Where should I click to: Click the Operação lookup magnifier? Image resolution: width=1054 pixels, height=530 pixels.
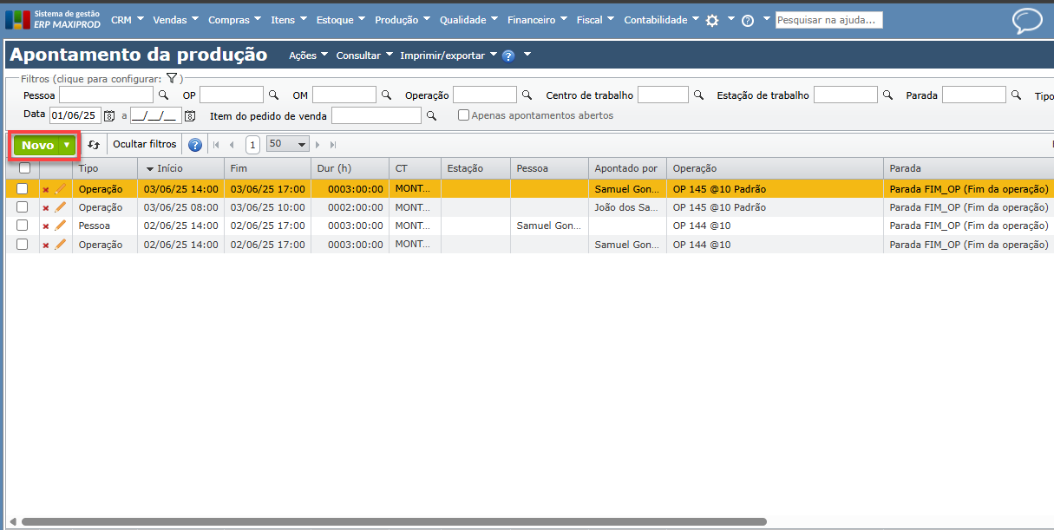527,95
